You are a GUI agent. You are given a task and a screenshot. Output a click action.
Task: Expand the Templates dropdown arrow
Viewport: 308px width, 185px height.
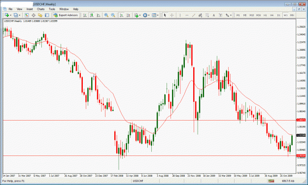[x=158, y=15]
